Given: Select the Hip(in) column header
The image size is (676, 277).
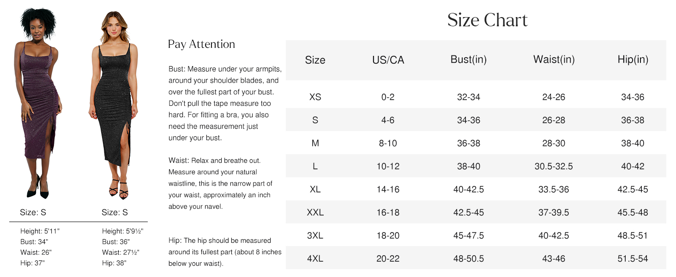Looking at the screenshot, I should (633, 60).
